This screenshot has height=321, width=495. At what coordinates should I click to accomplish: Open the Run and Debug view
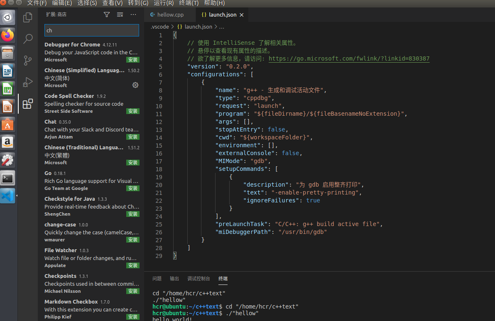point(28,82)
